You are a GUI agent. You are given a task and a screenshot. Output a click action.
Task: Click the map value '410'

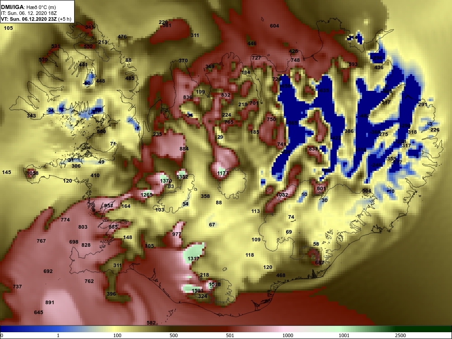pyautogui.click(x=95, y=175)
